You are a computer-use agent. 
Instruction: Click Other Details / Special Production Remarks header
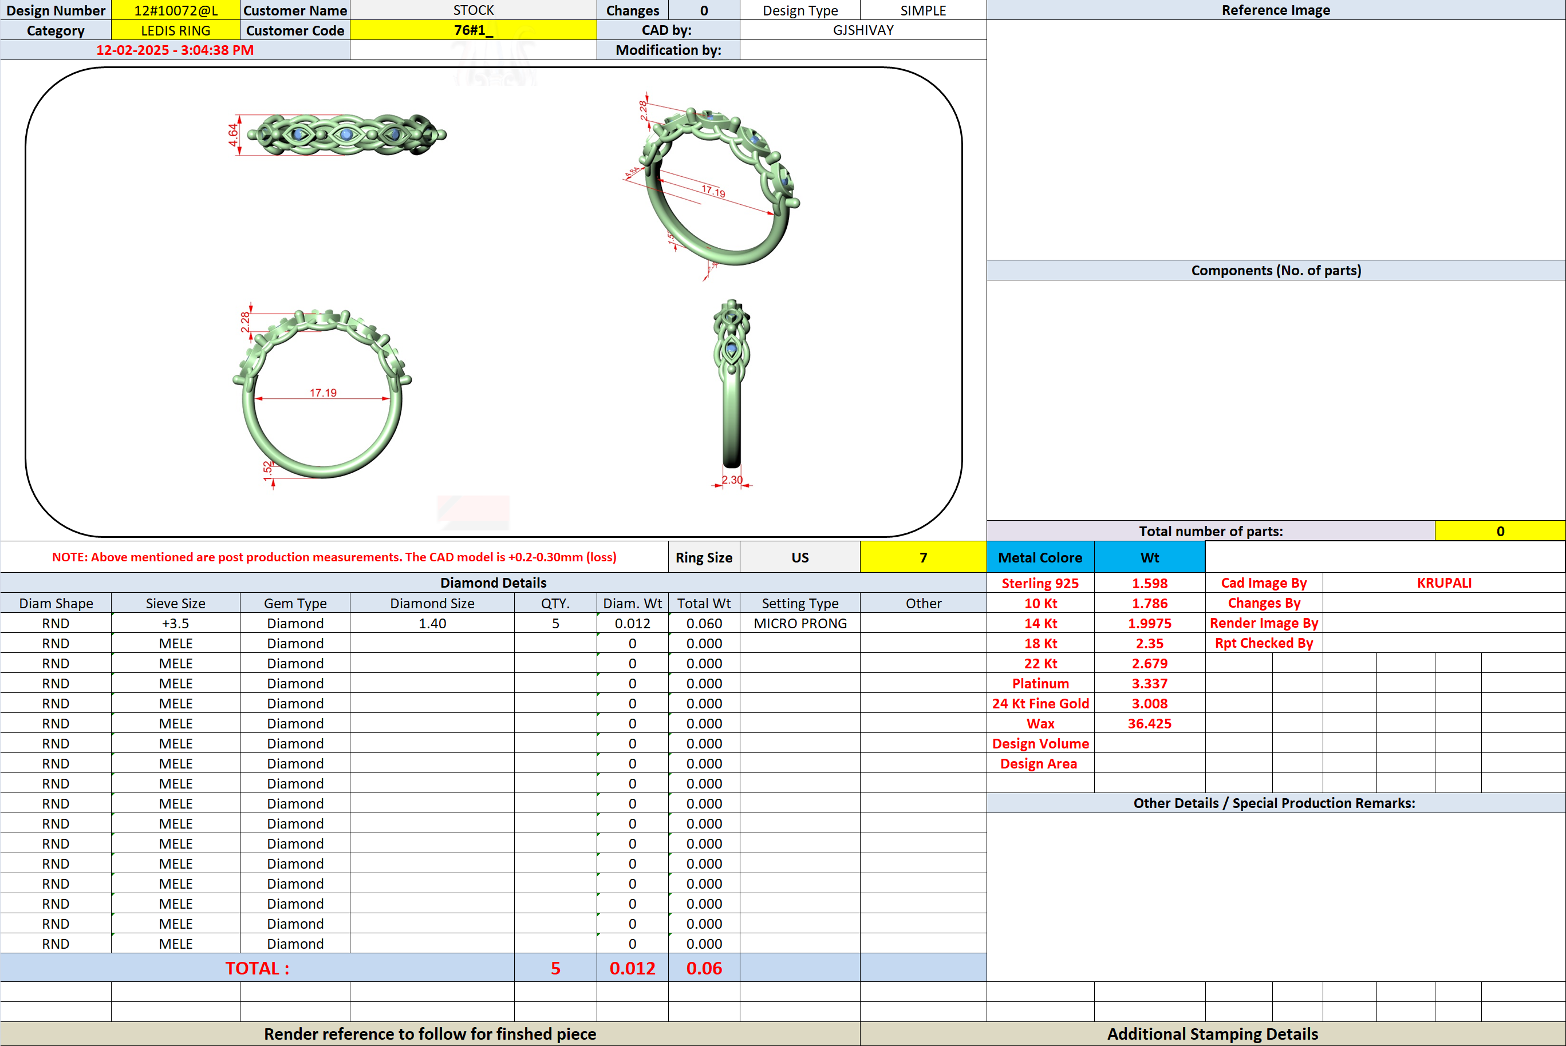1276,802
